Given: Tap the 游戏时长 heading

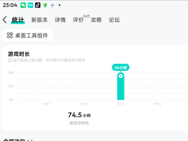Looking at the screenshot, I should click(19, 54).
